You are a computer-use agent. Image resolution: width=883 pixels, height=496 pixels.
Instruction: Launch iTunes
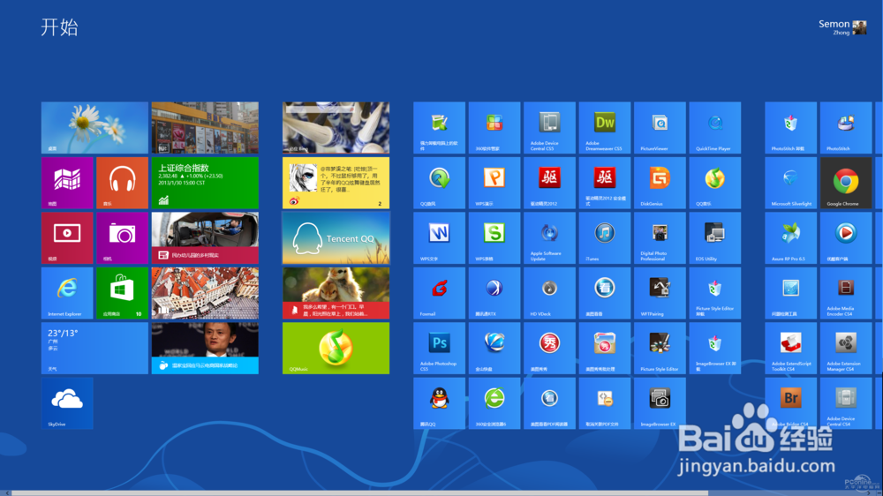(605, 238)
